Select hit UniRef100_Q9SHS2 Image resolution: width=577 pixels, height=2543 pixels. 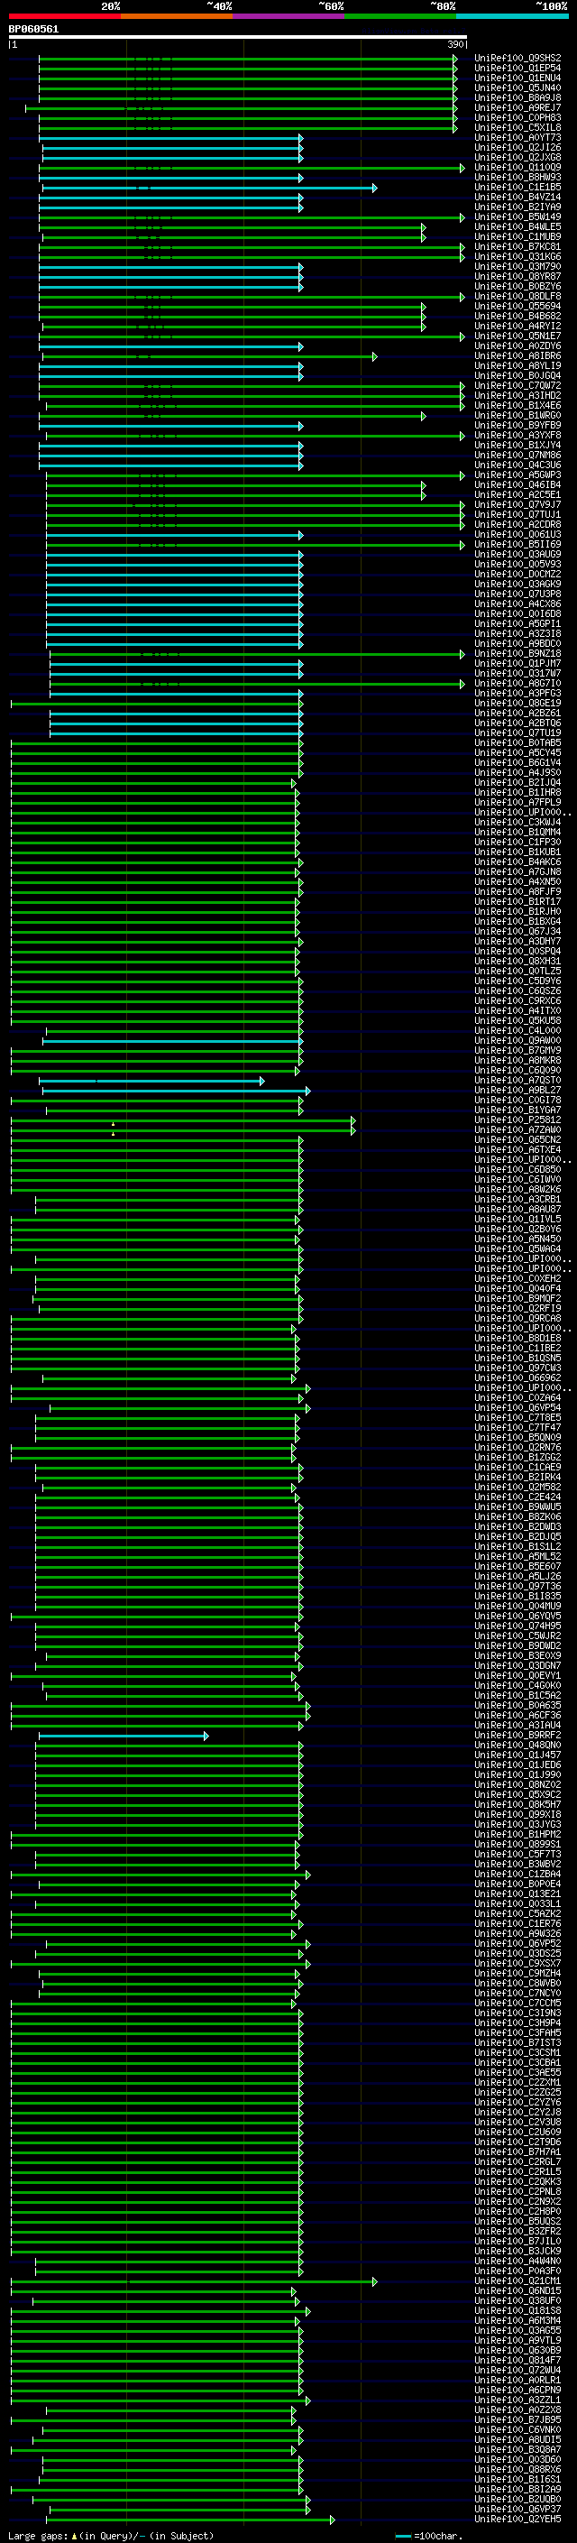[517, 59]
